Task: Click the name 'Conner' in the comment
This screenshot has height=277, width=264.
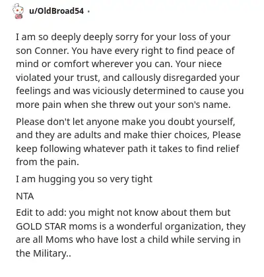Action: click(x=51, y=51)
